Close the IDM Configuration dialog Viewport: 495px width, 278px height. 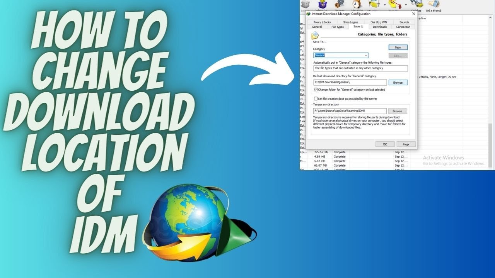413,14
